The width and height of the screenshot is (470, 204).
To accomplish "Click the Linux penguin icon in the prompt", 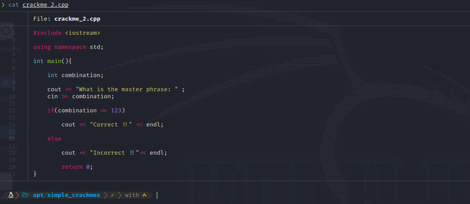I will (11, 195).
